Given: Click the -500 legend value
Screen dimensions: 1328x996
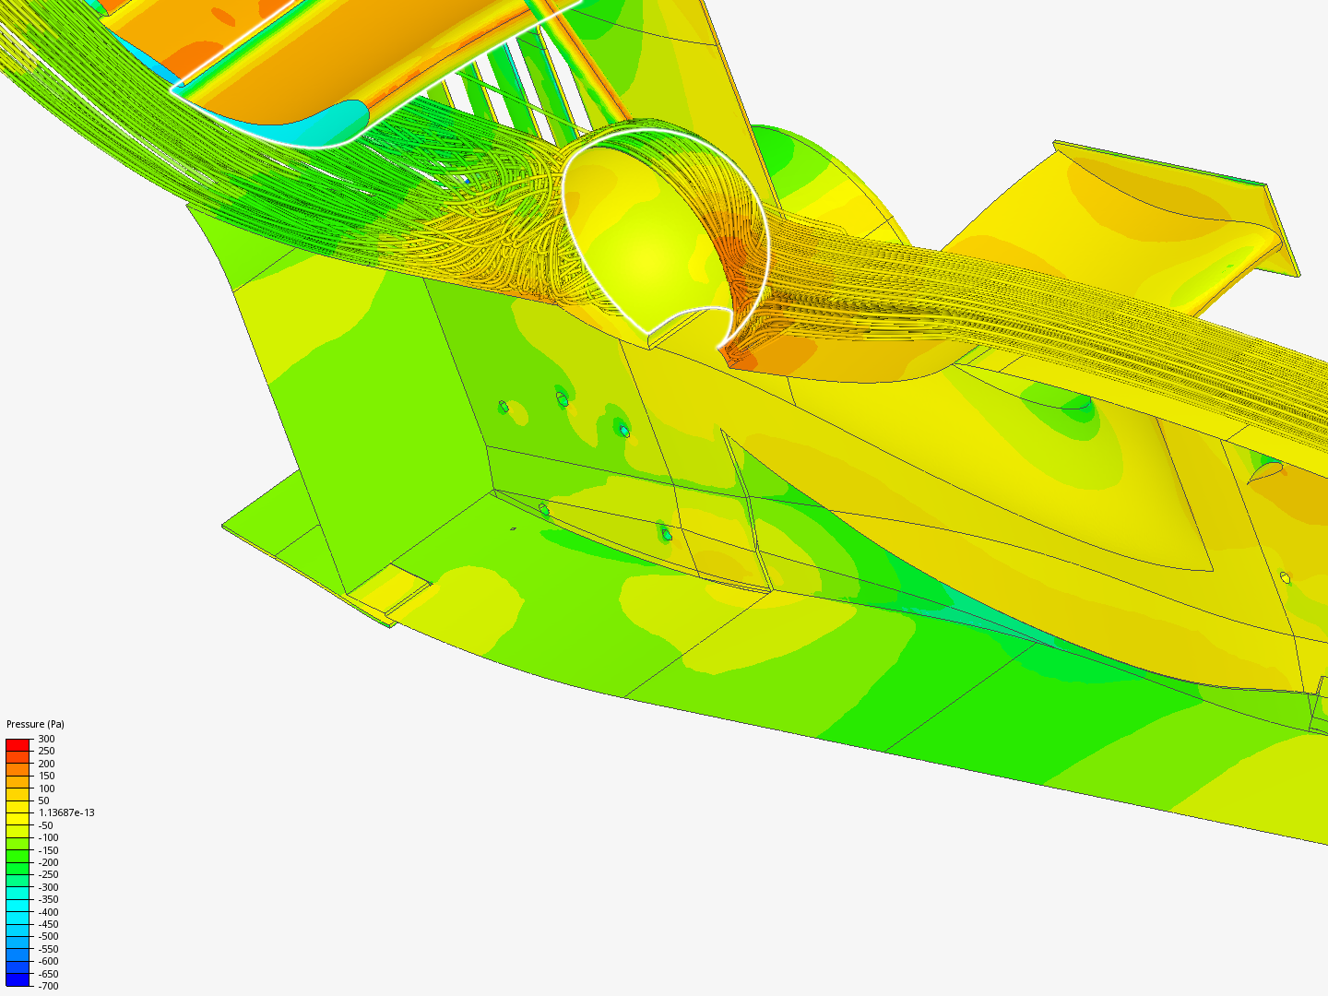Looking at the screenshot, I should click(48, 936).
